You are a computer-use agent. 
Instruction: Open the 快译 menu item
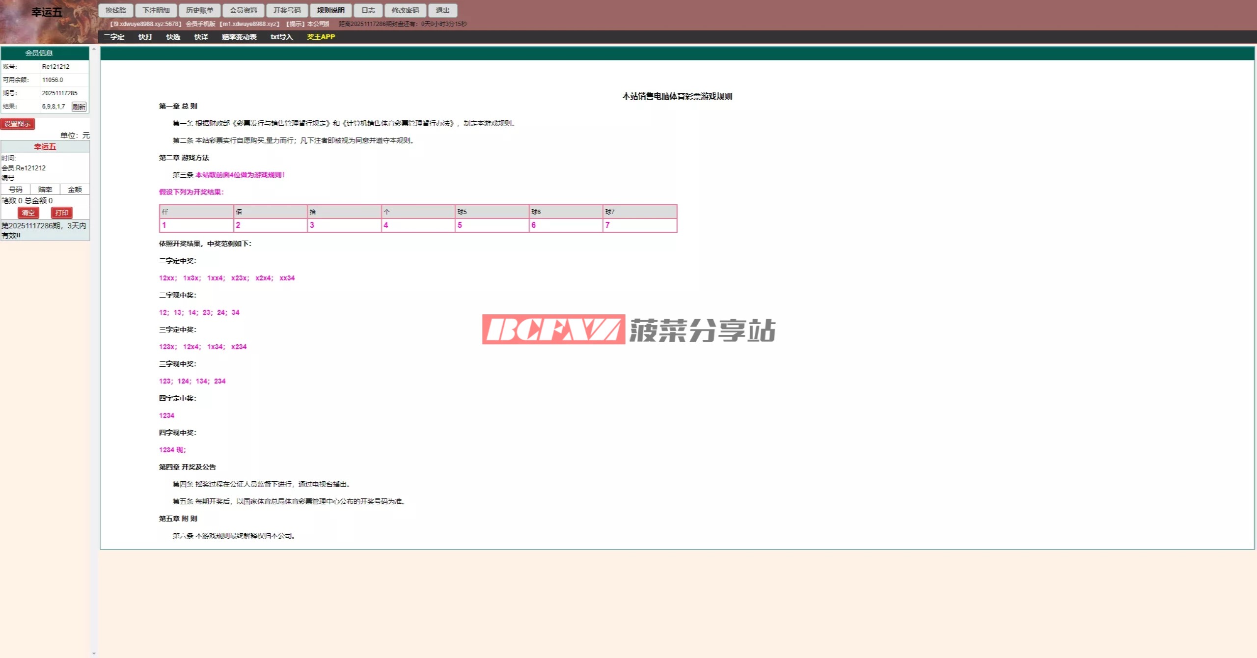pyautogui.click(x=201, y=37)
